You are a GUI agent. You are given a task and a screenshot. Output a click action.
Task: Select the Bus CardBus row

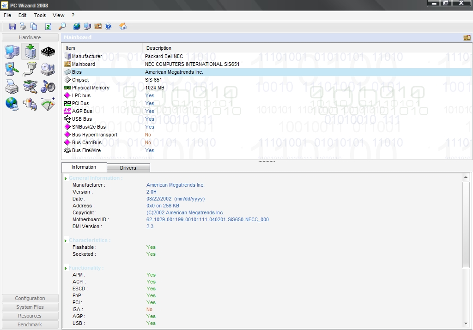coord(267,142)
